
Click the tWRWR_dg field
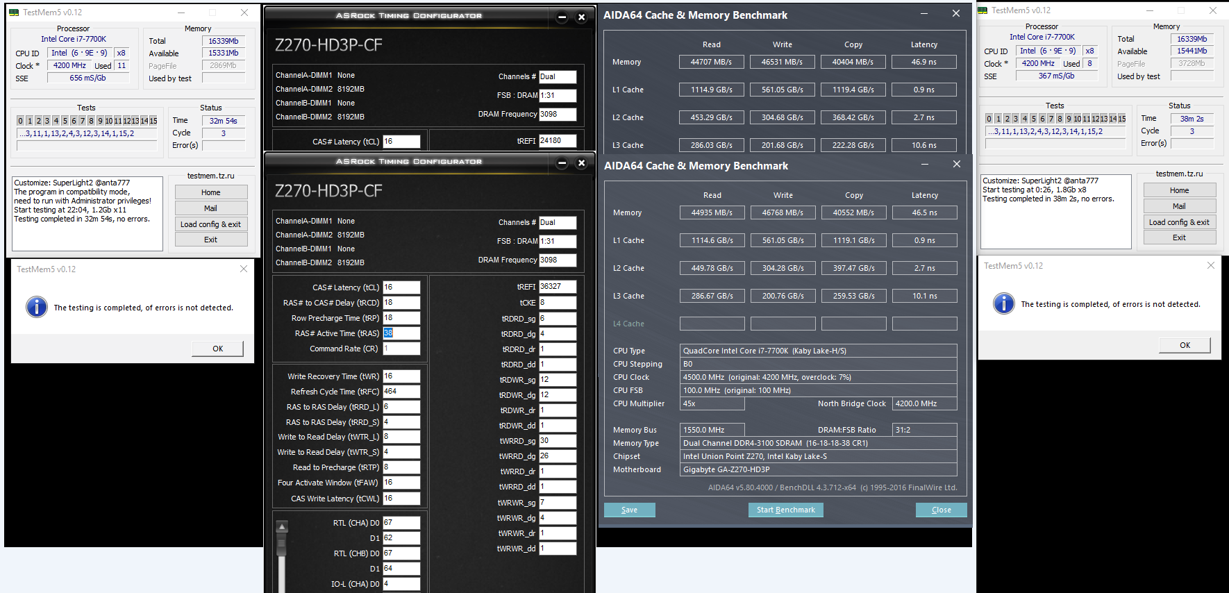tap(558, 518)
